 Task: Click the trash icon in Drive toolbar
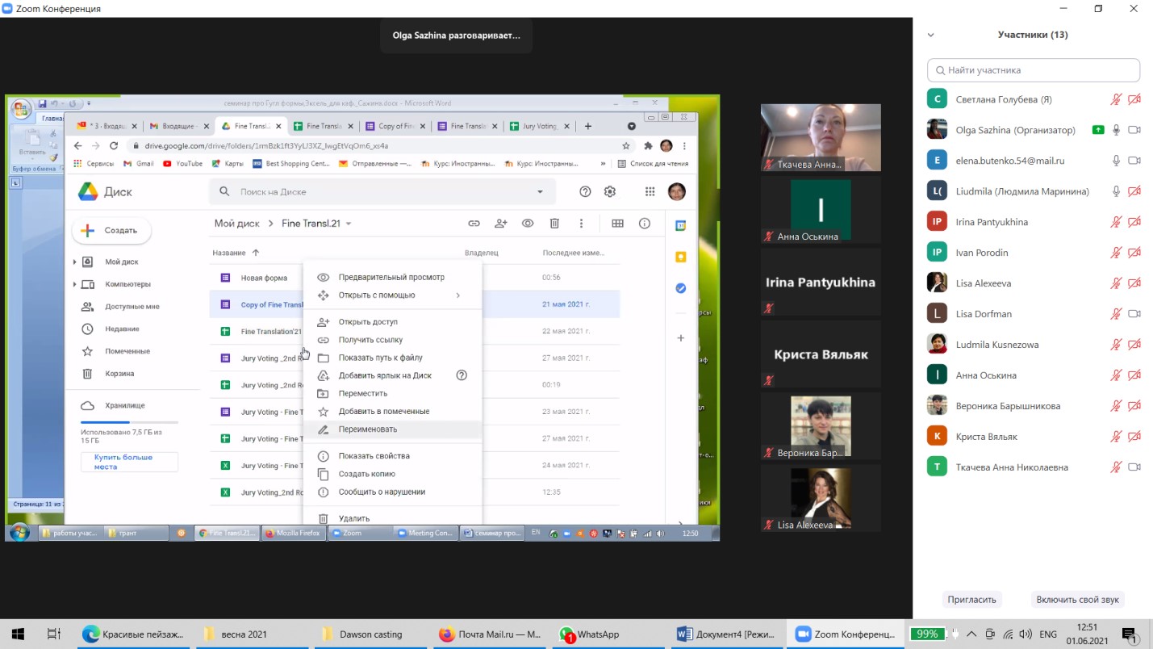tap(554, 224)
